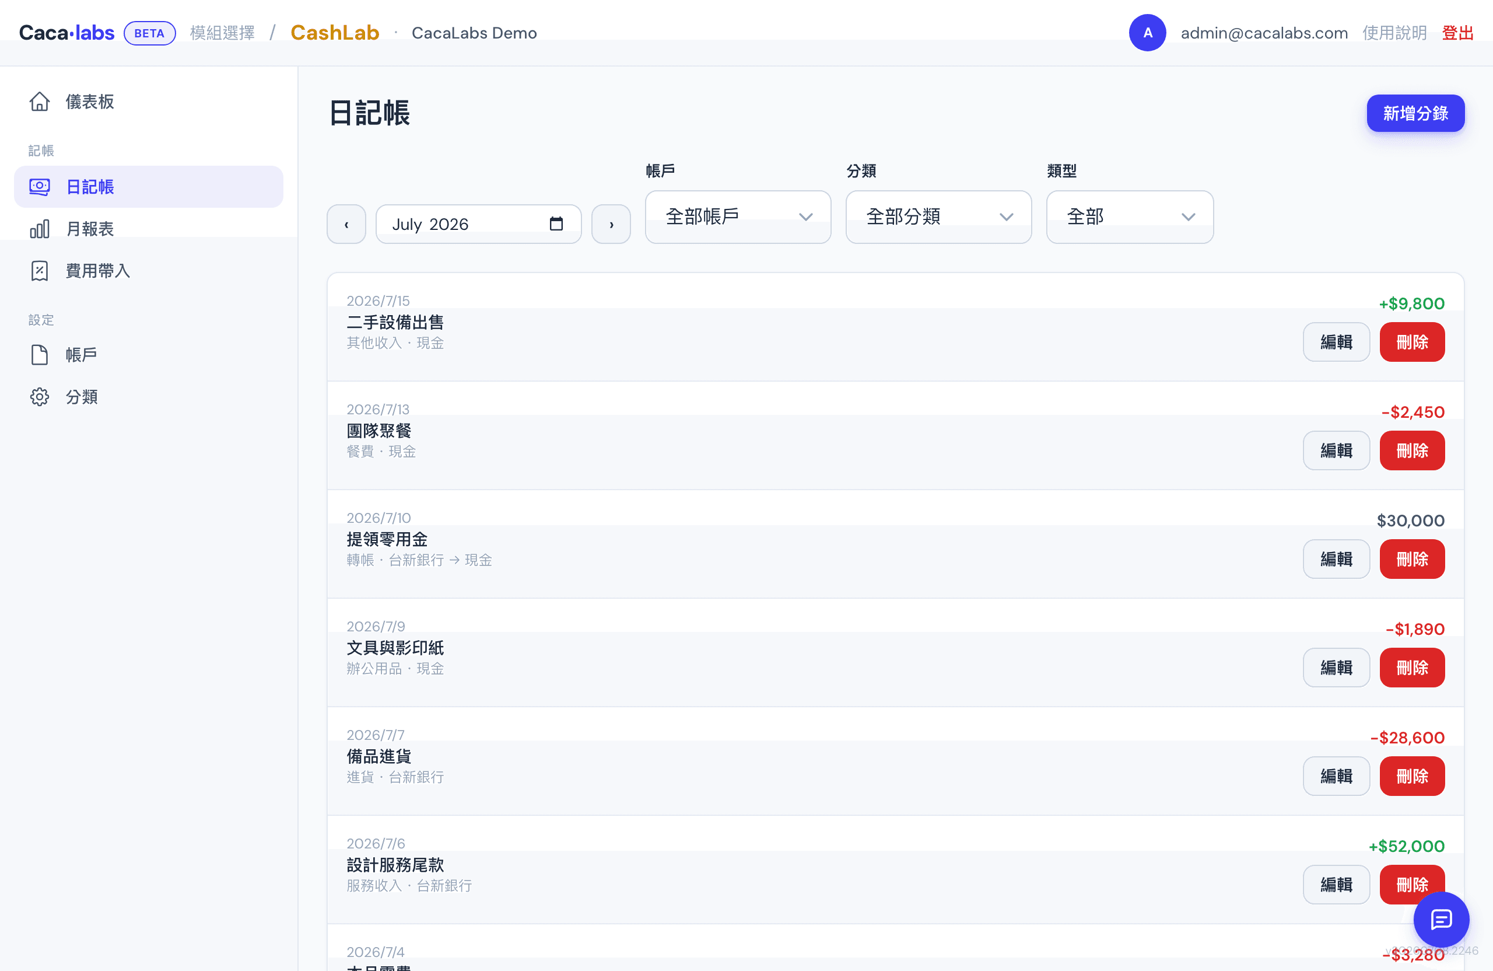Click the 提領零用金 entry title
Screen dimensions: 1493x971
point(387,540)
